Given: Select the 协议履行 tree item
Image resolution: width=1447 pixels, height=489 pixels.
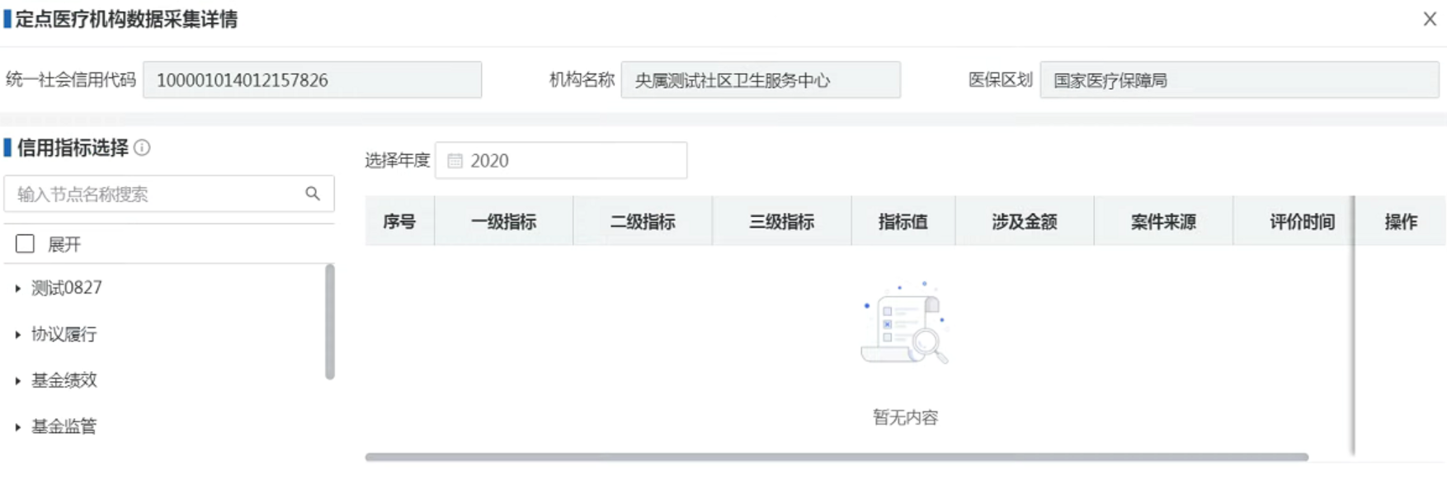Looking at the screenshot, I should 64,334.
